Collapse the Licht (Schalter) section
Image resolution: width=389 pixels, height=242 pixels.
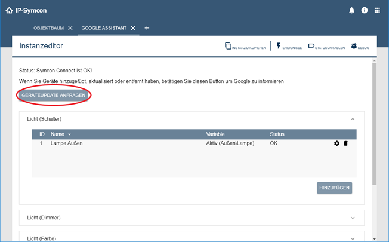pos(353,119)
